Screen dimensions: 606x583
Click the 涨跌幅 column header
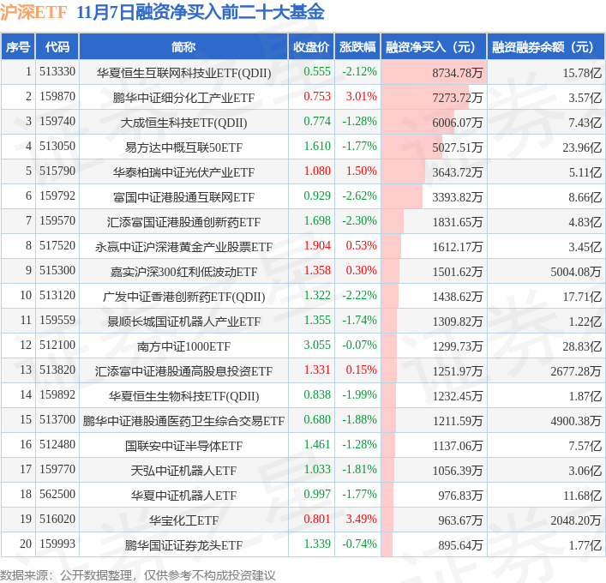[357, 47]
